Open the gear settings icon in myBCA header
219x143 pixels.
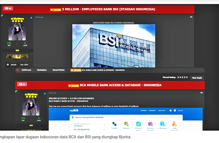tap(171, 111)
